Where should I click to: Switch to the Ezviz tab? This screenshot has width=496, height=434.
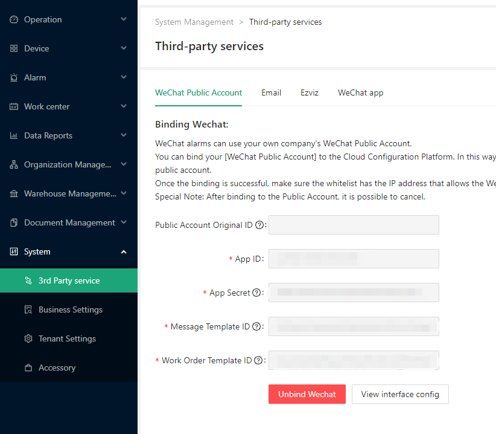click(x=310, y=93)
